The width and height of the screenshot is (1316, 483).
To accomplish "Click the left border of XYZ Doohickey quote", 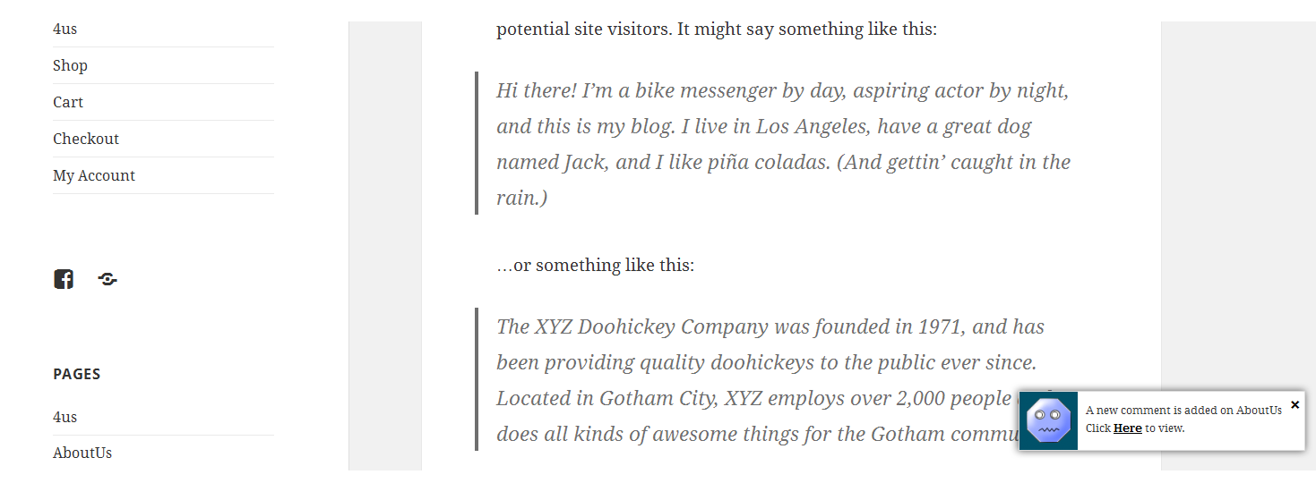I will pos(477,379).
